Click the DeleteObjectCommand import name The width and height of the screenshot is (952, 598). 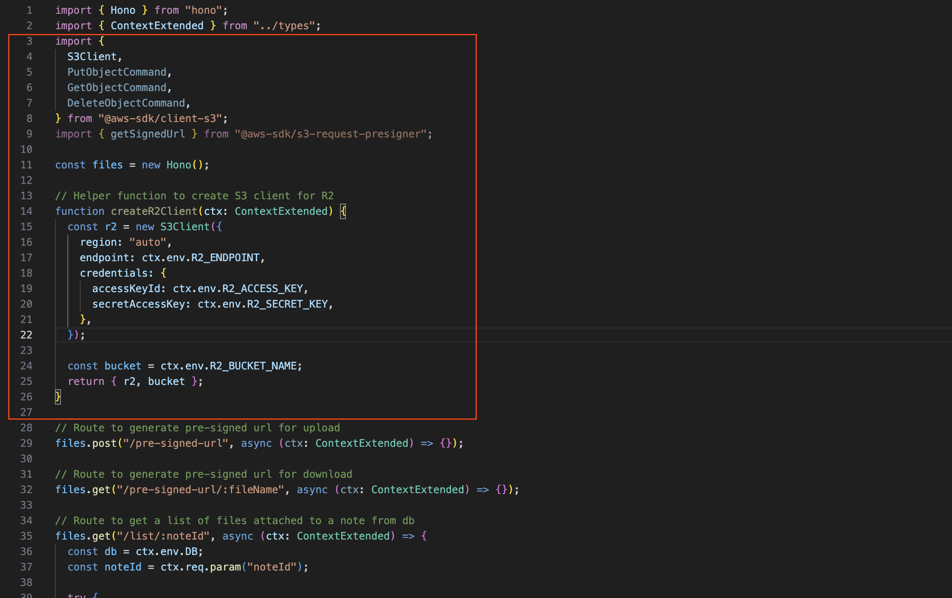coord(126,103)
